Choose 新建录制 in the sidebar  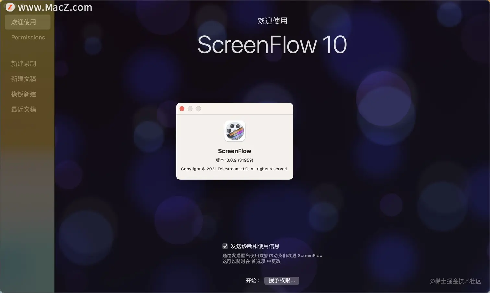tap(24, 64)
